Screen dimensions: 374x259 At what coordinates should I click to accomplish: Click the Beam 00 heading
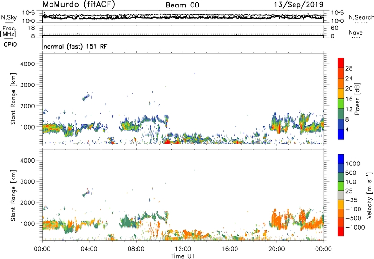click(x=182, y=5)
